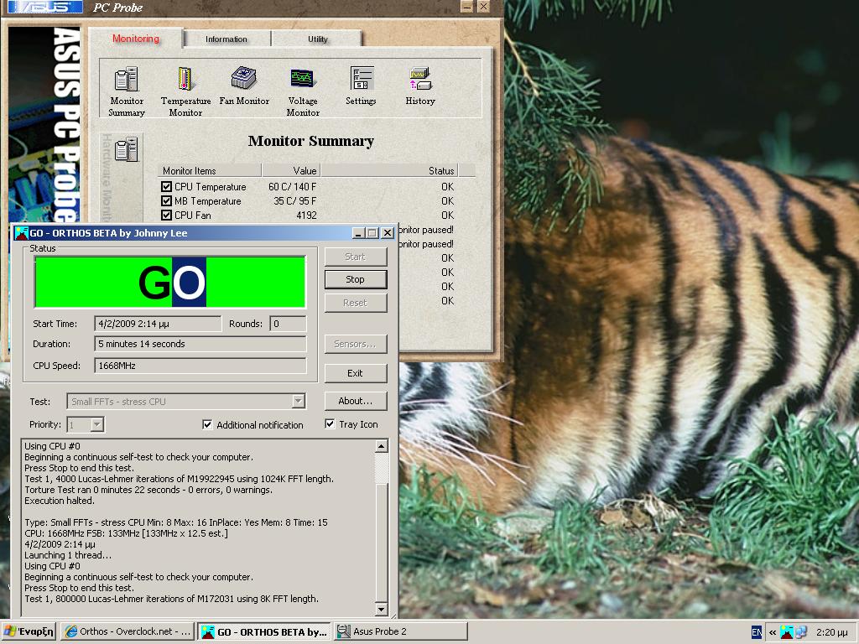Open Monitor Summary icon in PC Probe
The image size is (859, 644).
[127, 91]
